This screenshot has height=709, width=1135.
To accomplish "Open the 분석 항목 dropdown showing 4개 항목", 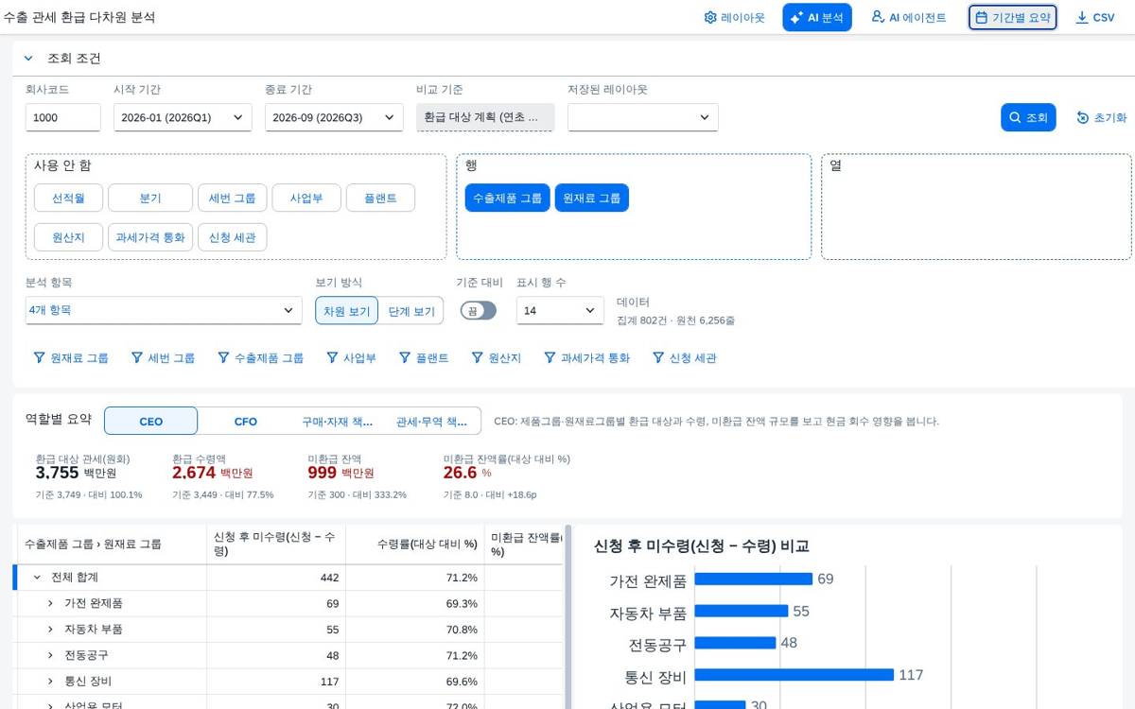I will [x=164, y=310].
